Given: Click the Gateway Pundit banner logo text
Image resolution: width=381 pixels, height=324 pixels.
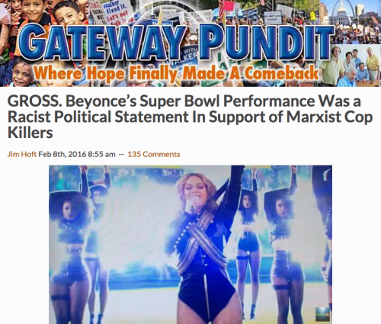Looking at the screenshot, I should (x=176, y=43).
